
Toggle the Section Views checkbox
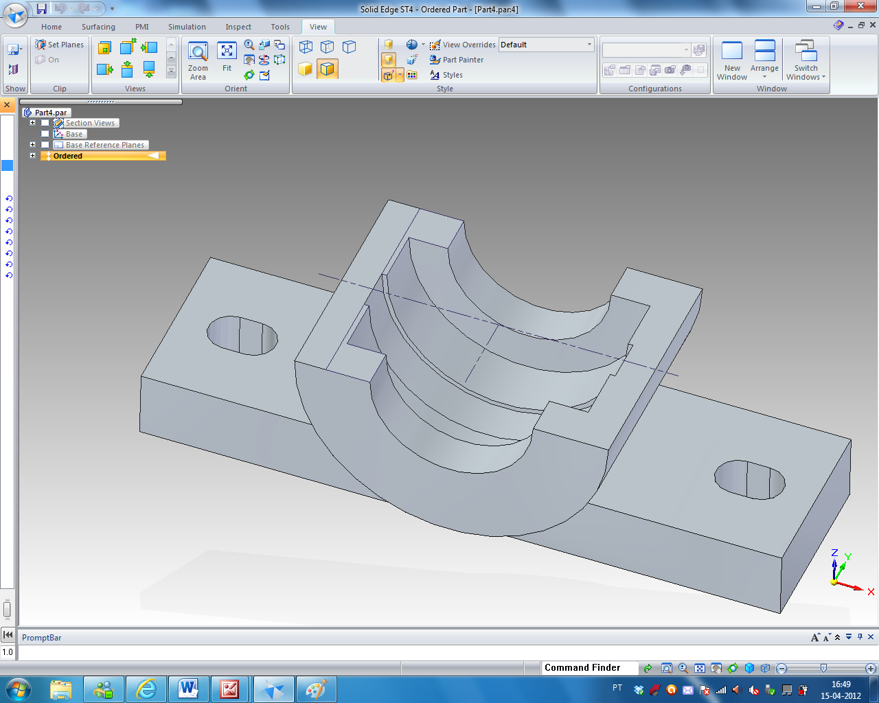(x=45, y=124)
